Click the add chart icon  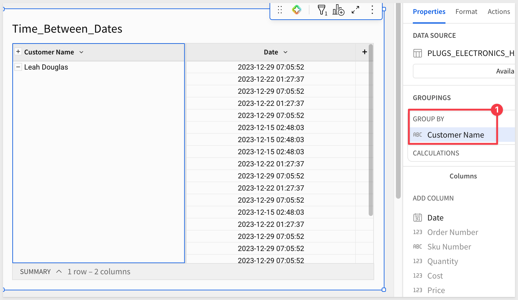tap(338, 10)
